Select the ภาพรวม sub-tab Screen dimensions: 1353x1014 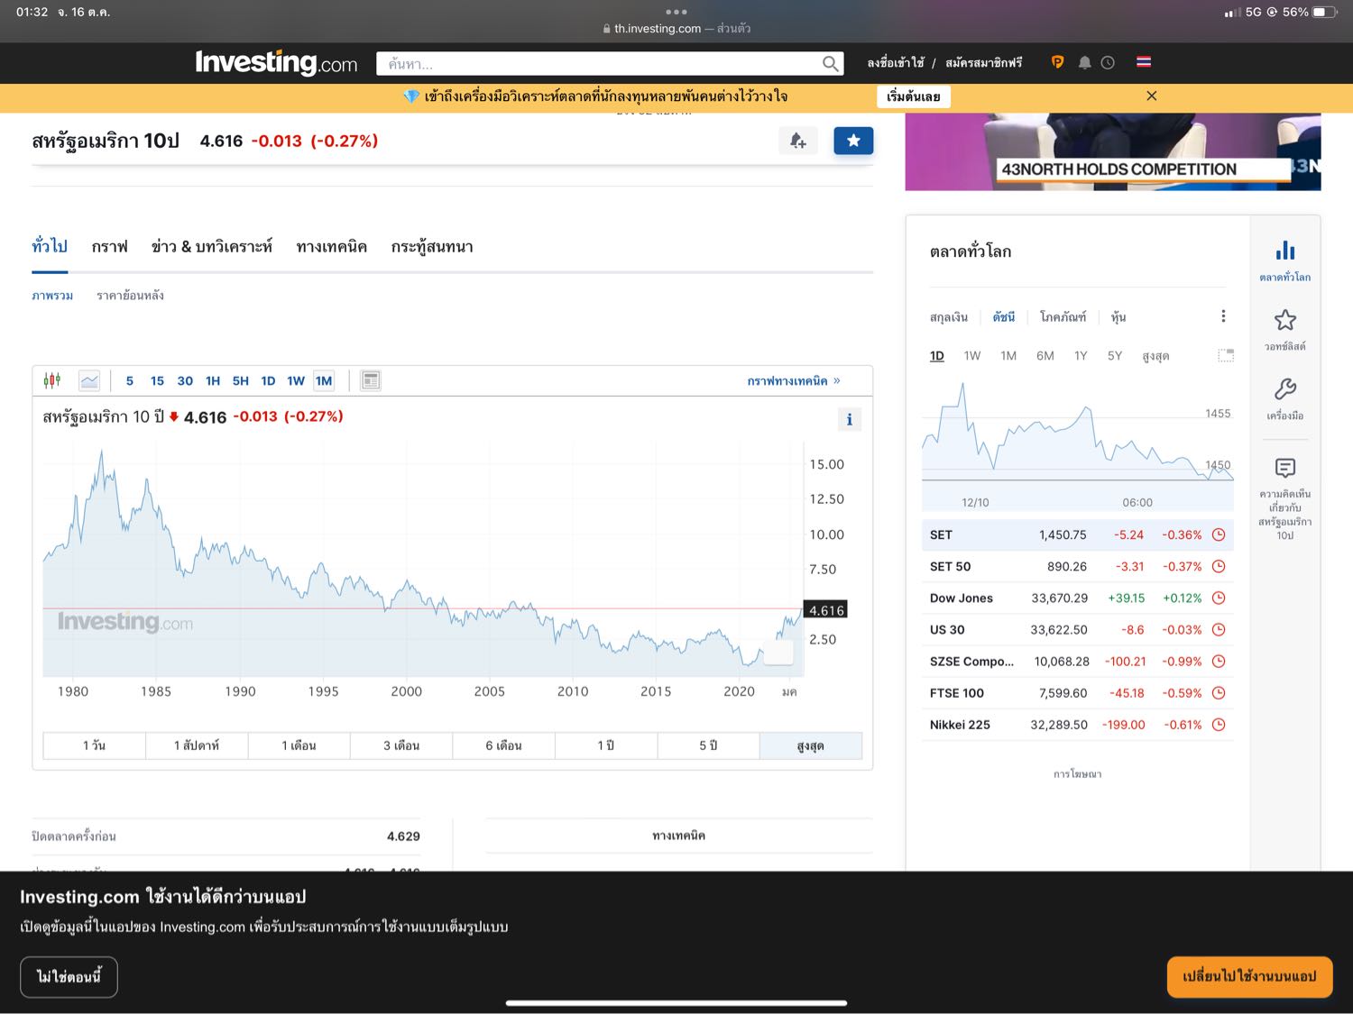[52, 296]
